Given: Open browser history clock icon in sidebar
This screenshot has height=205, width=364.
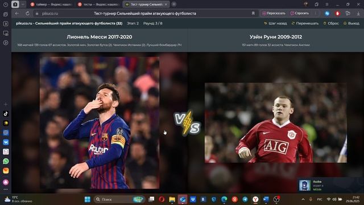Looking at the screenshot, I should point(6,5).
